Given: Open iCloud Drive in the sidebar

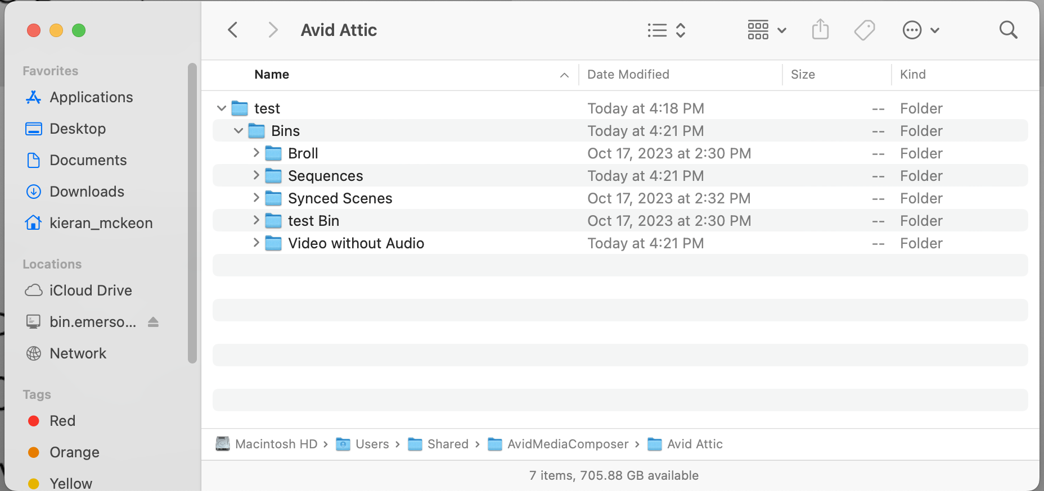Looking at the screenshot, I should 91,290.
